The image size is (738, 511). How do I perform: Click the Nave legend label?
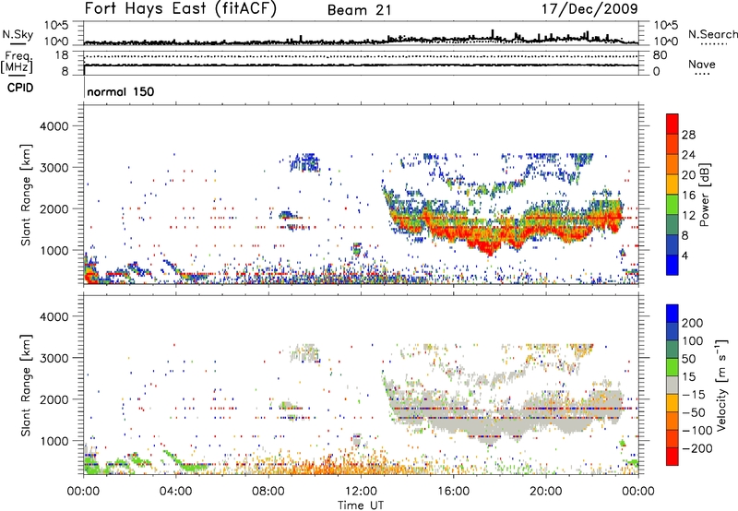click(702, 64)
